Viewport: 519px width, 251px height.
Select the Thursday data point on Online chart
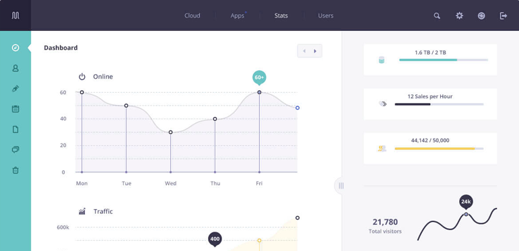click(215, 118)
